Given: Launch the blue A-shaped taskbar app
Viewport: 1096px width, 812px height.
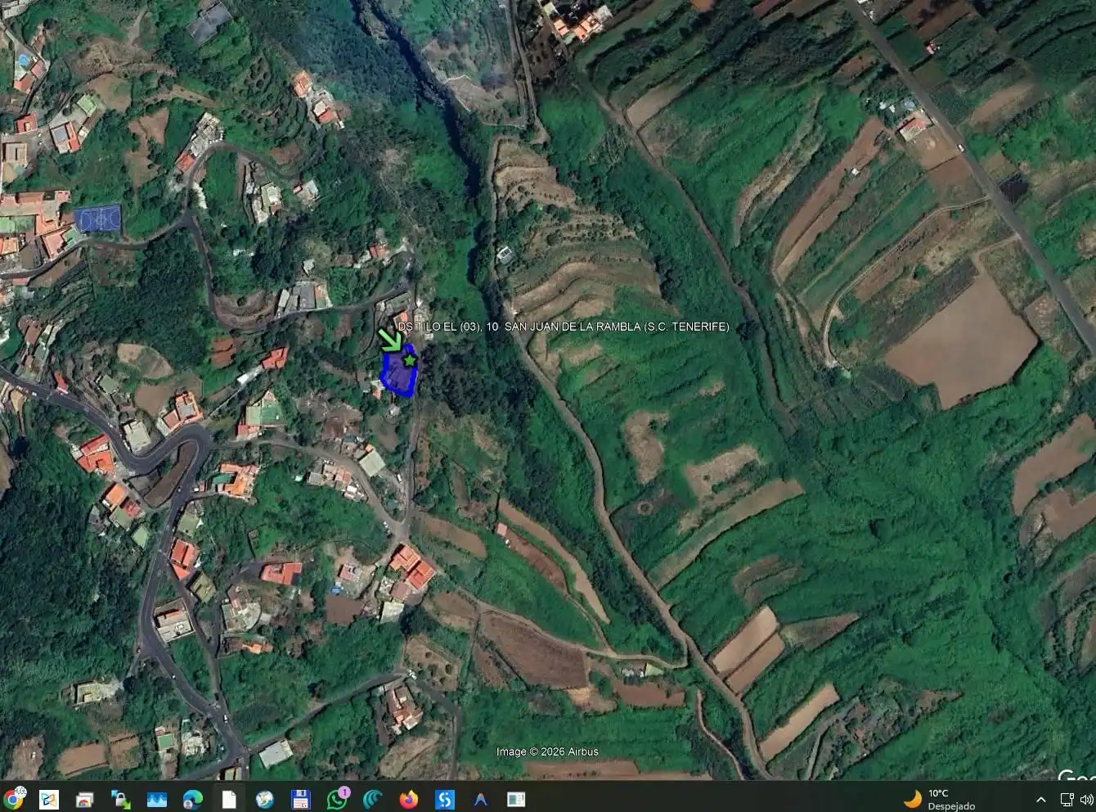Looking at the screenshot, I should pos(480,799).
